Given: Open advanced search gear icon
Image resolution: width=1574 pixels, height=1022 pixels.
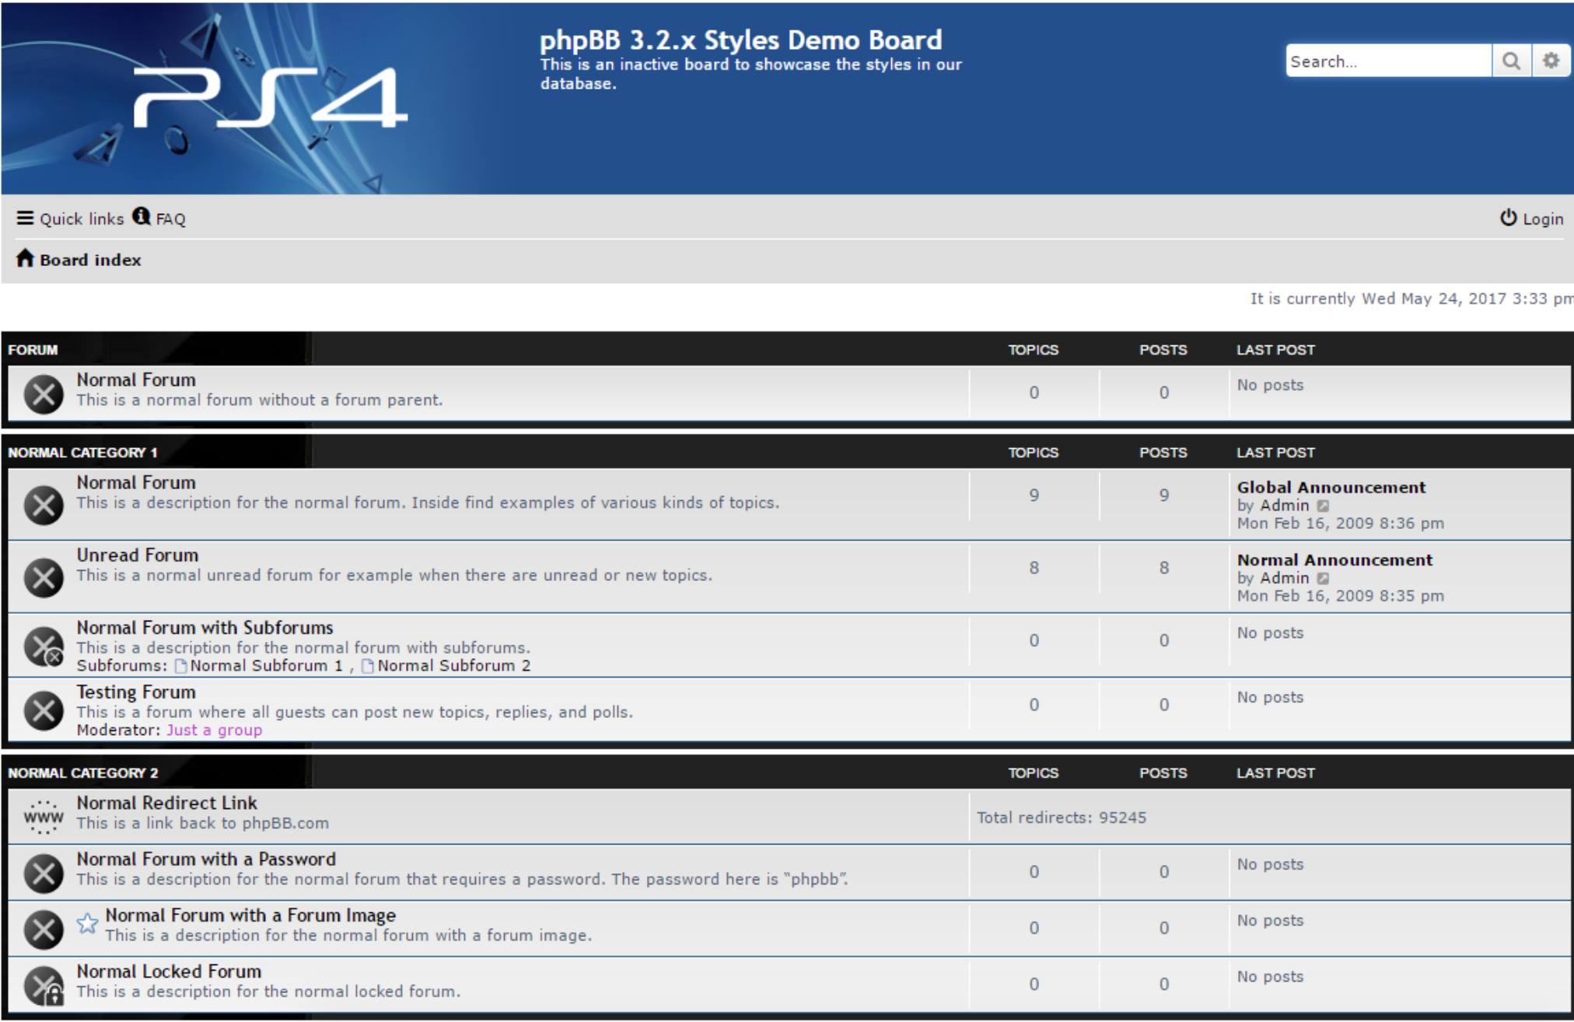Looking at the screenshot, I should [x=1551, y=61].
